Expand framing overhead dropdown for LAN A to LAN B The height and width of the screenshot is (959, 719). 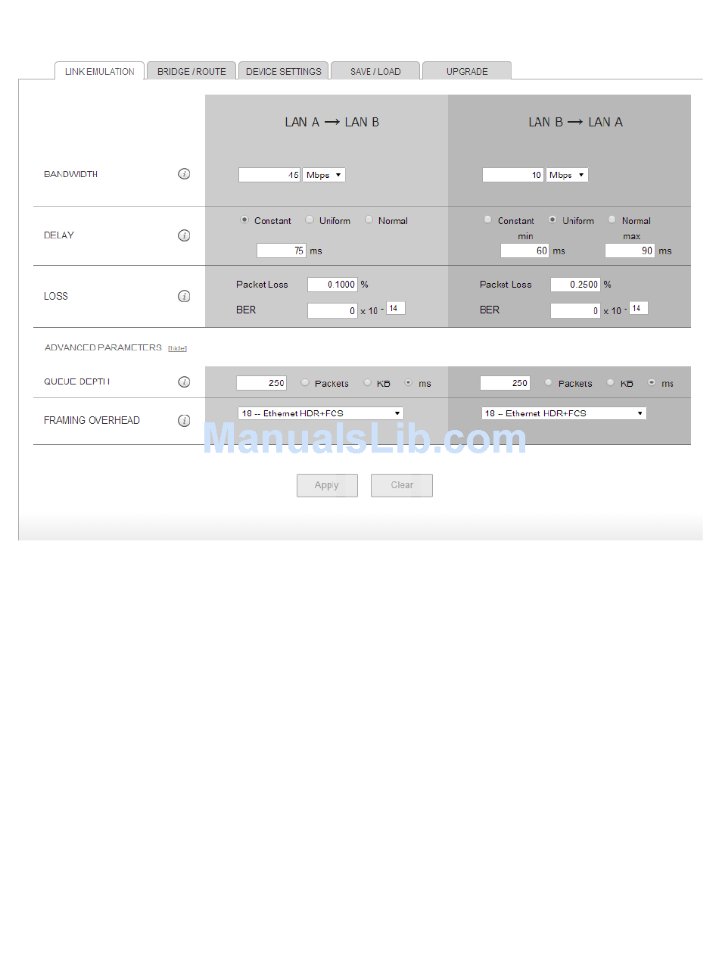[x=321, y=413]
